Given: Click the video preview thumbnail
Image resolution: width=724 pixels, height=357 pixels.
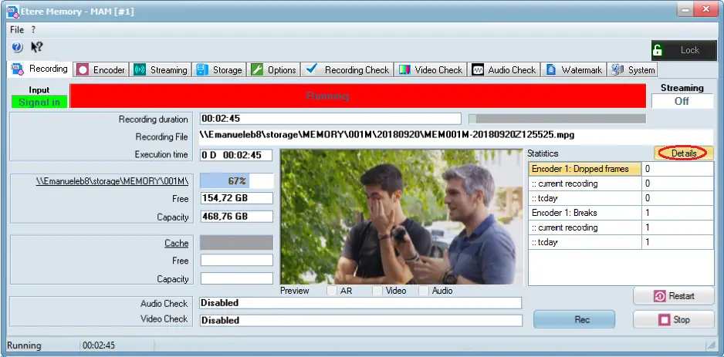Looking at the screenshot, I should click(401, 217).
